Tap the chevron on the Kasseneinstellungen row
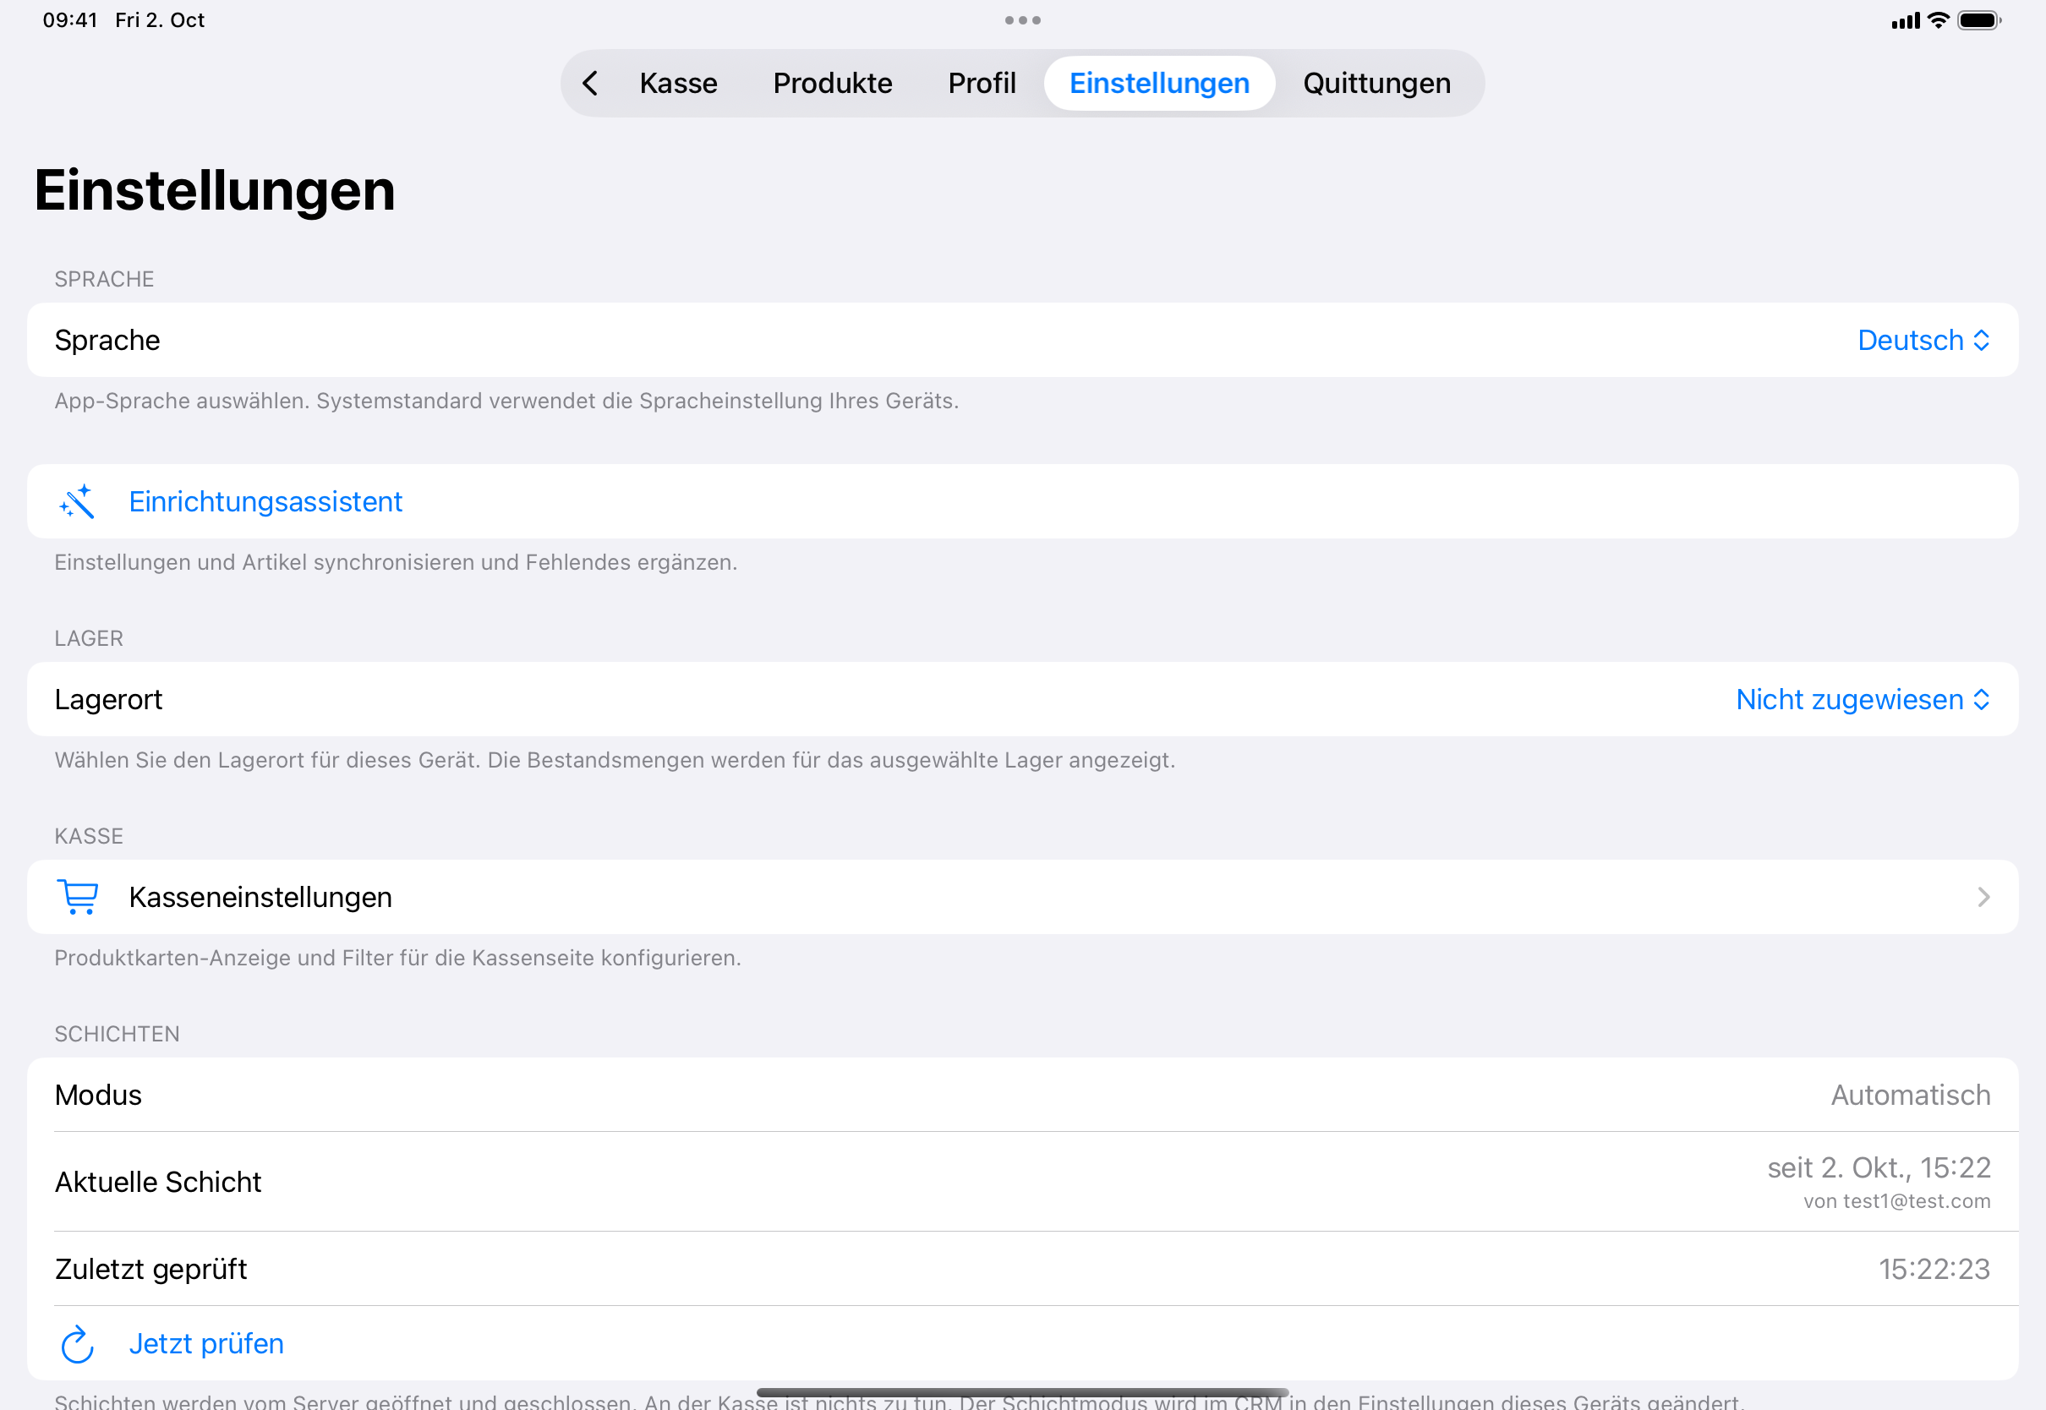The width and height of the screenshot is (2046, 1410). [1983, 897]
